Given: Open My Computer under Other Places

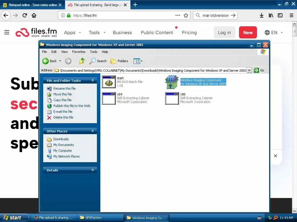Looking at the screenshot, I should [x=63, y=151].
